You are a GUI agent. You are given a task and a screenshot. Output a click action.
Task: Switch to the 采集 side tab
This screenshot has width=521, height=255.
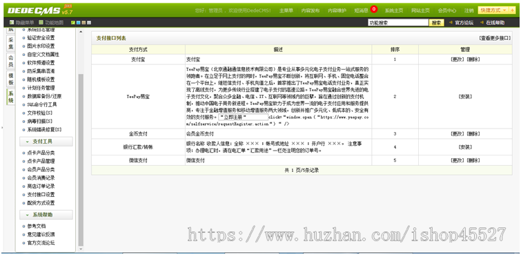(11, 44)
